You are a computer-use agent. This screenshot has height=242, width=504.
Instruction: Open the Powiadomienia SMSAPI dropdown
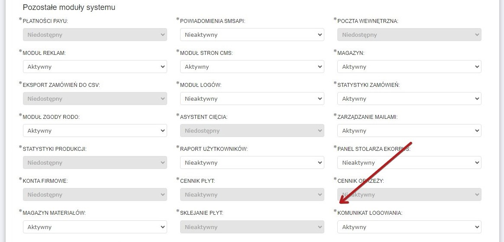tap(252, 35)
